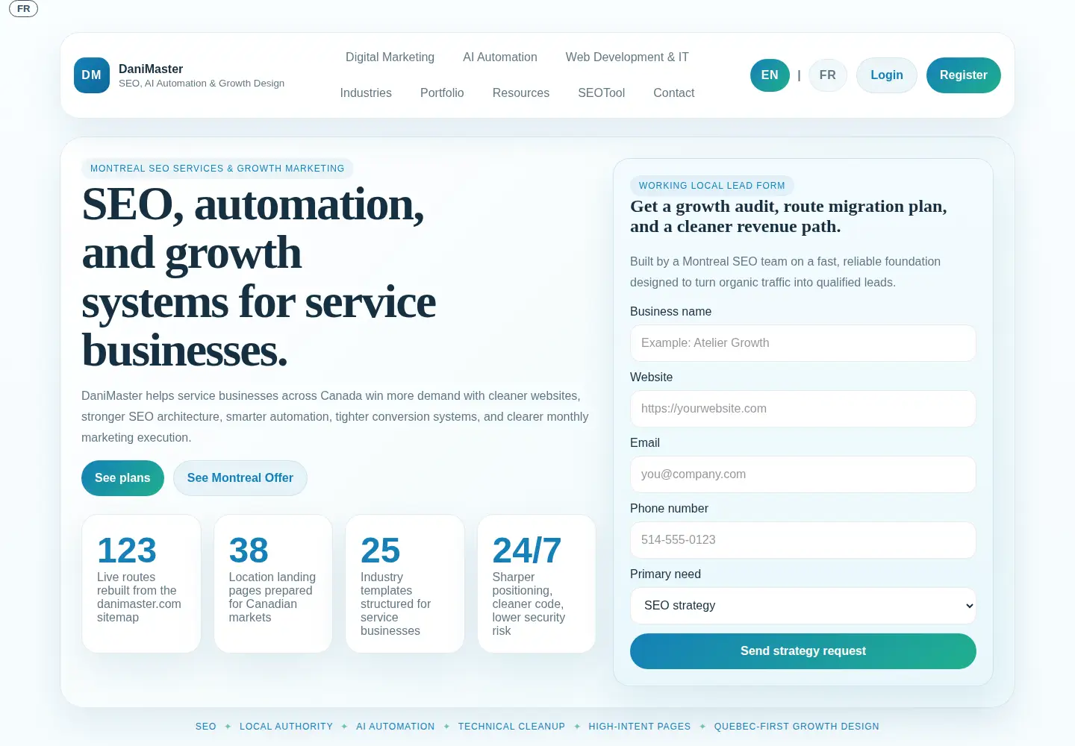Open Web Development & IT menu

(x=627, y=57)
